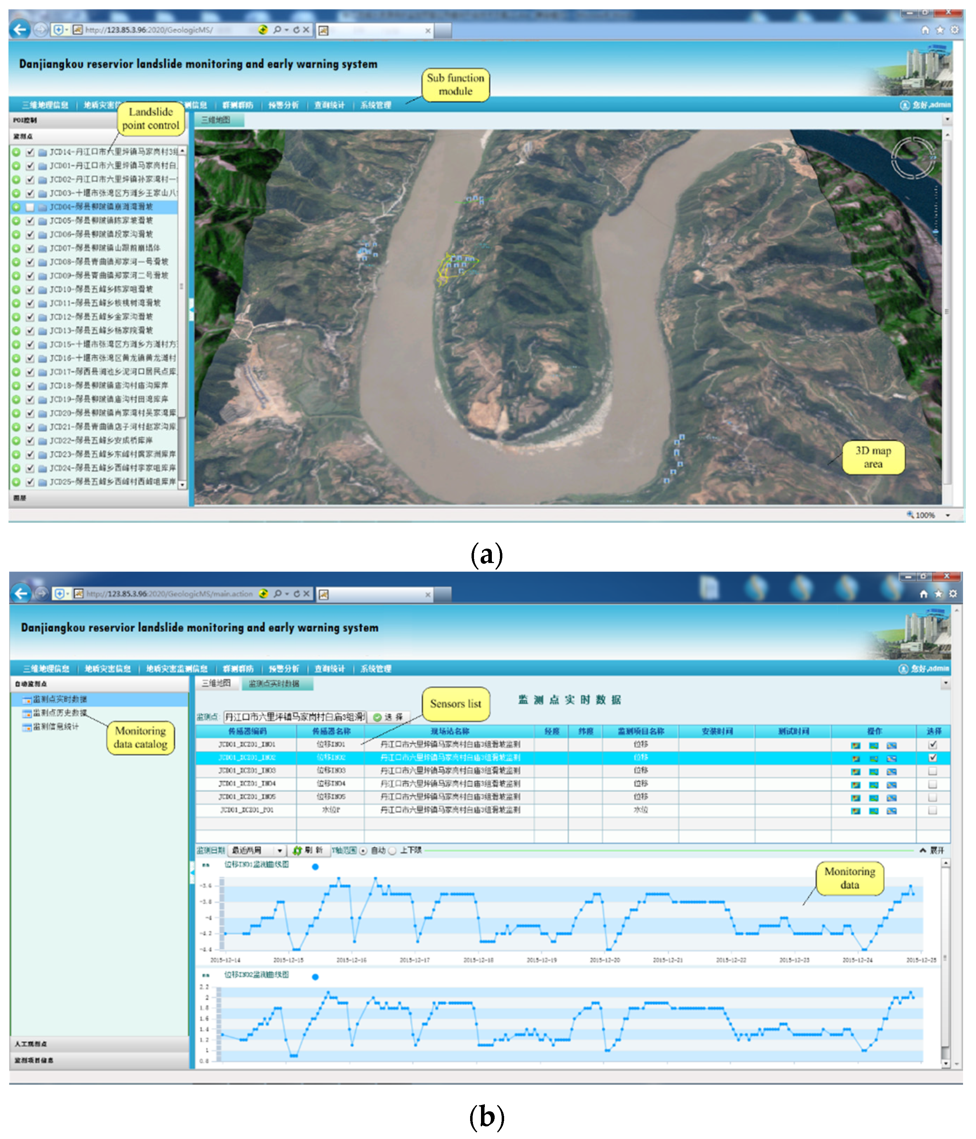Select the 上下限 Y-axis range radio button
Viewport: 976px width, 1139px height.
[x=393, y=850]
